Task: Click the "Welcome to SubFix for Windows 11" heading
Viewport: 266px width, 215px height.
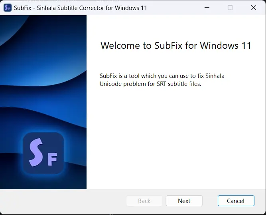Action: [176, 46]
